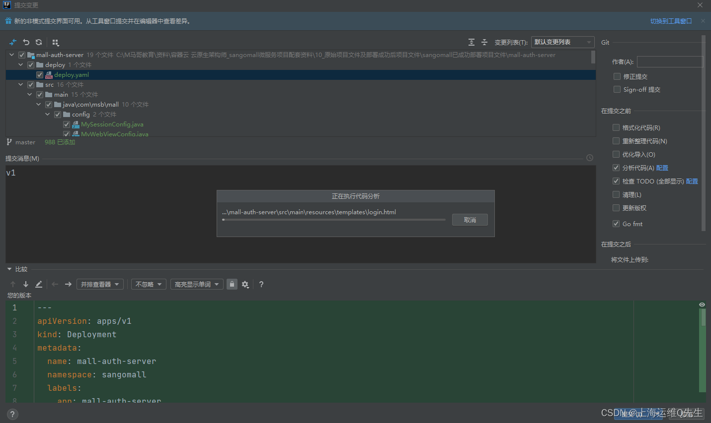This screenshot has height=423, width=711.
Task: Open check TODO configure link
Action: [x=692, y=181]
